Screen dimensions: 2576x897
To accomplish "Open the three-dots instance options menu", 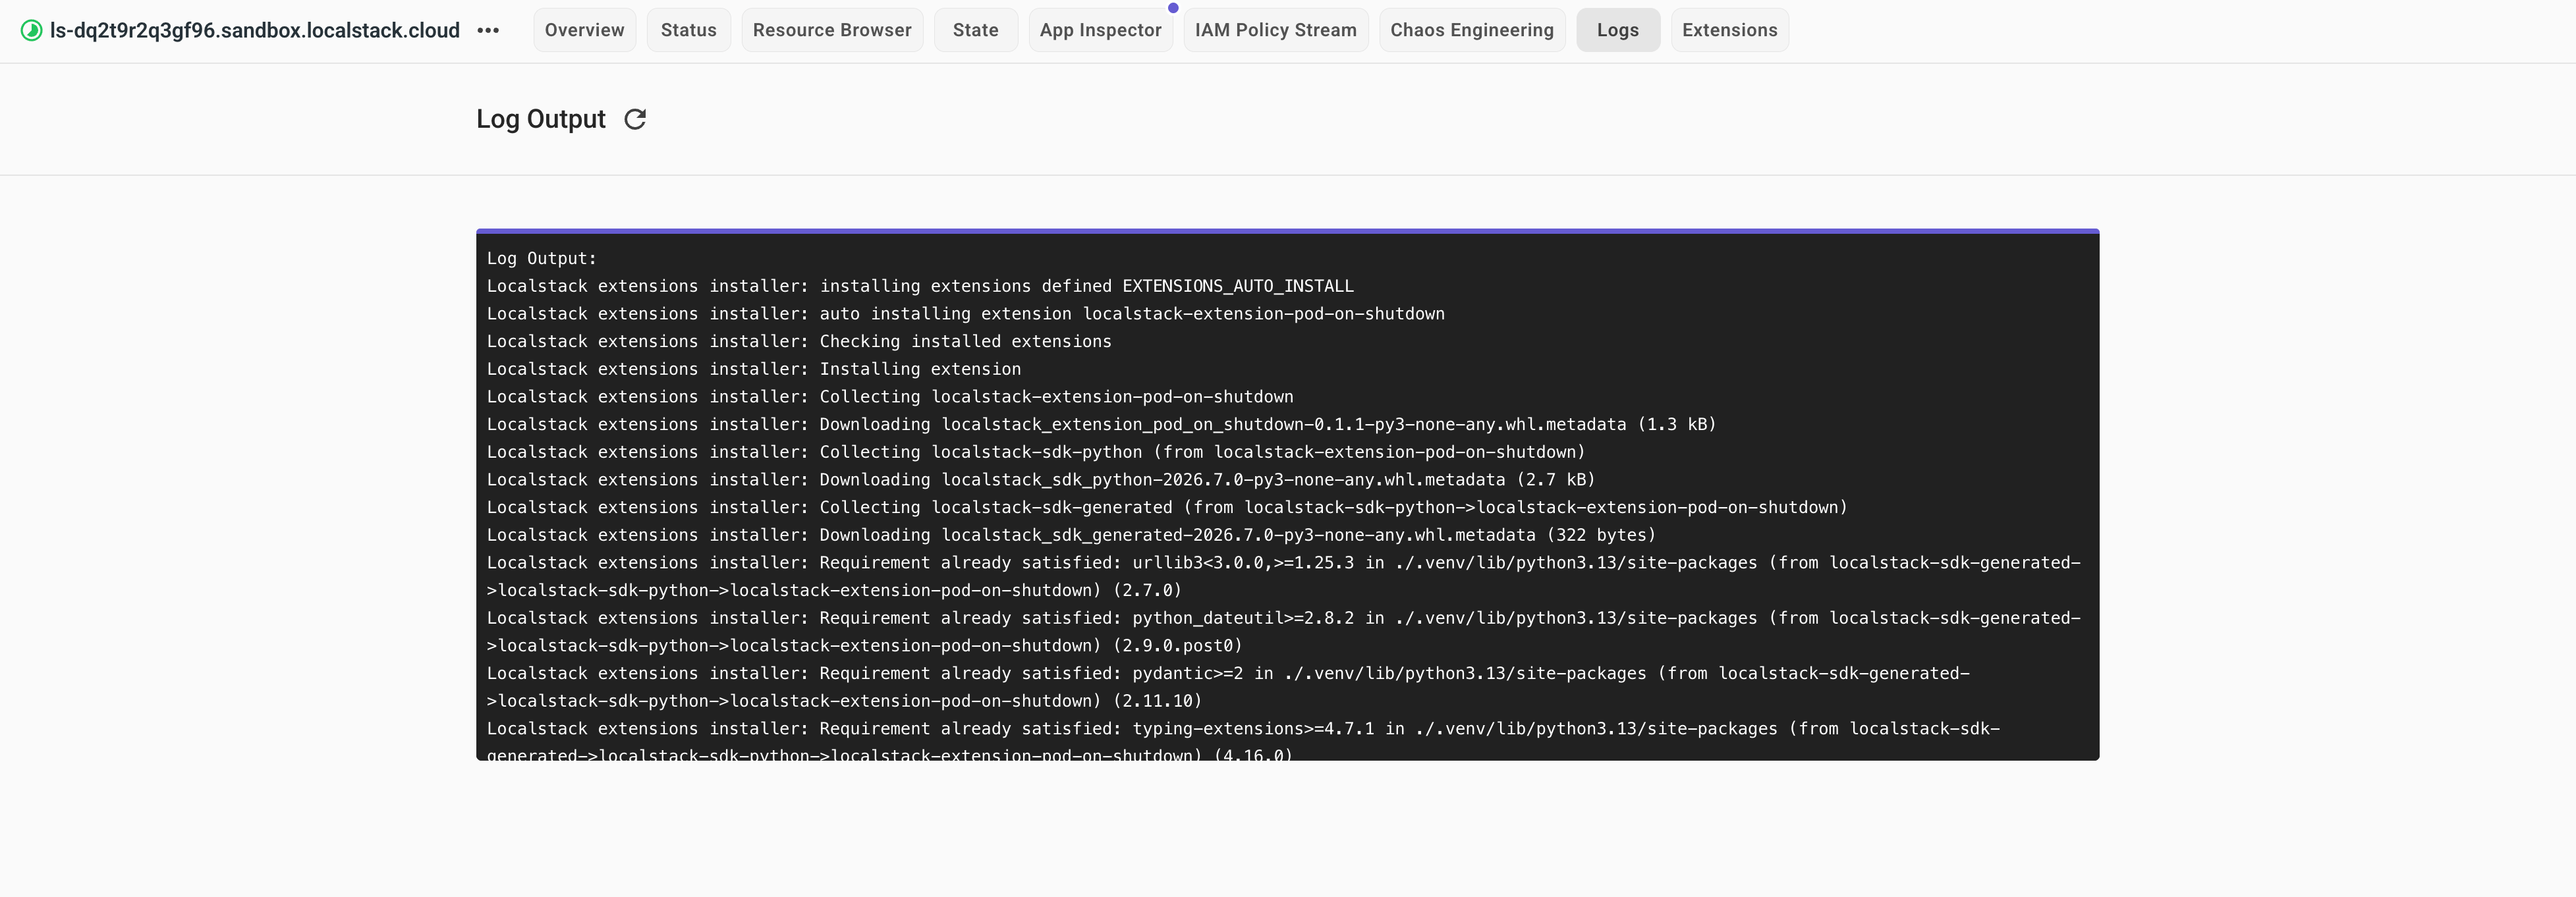I will tap(488, 30).
